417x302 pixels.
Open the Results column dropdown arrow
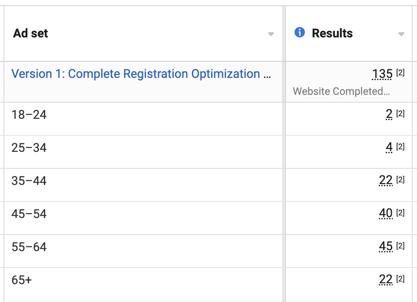pos(401,34)
